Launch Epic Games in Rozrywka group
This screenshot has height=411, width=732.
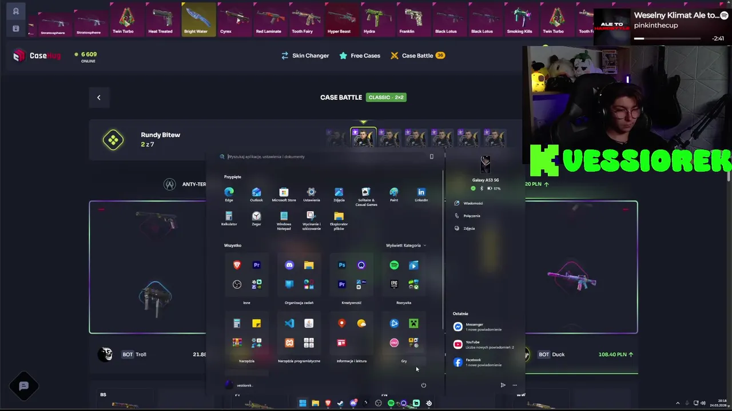394,284
